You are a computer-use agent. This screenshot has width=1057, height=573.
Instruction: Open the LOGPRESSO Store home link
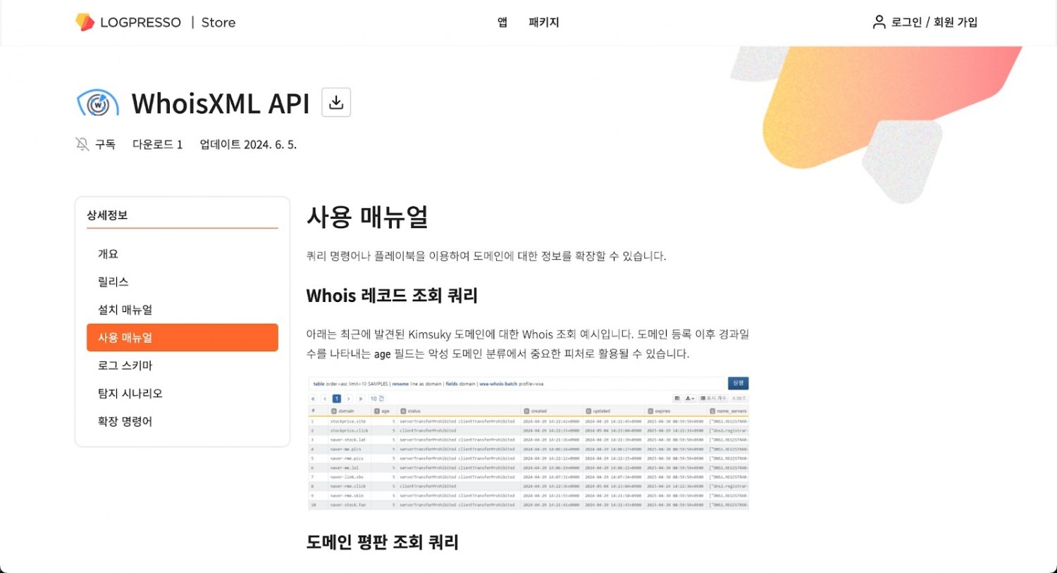156,22
